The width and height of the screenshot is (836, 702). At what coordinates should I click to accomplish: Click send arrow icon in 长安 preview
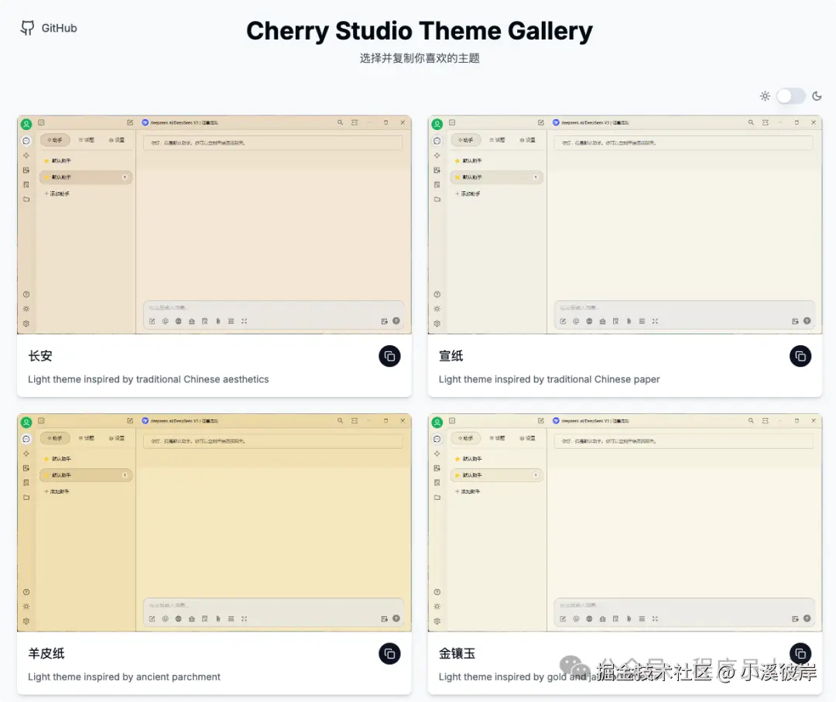(x=396, y=321)
